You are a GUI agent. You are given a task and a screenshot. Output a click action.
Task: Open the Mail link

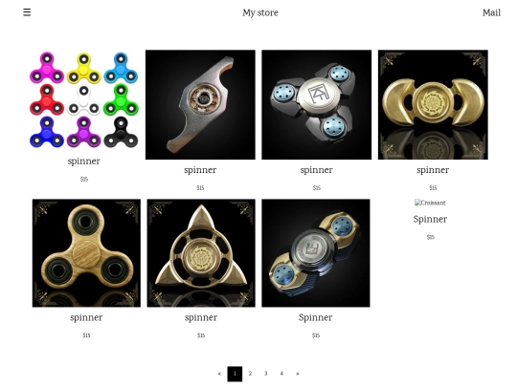(491, 12)
